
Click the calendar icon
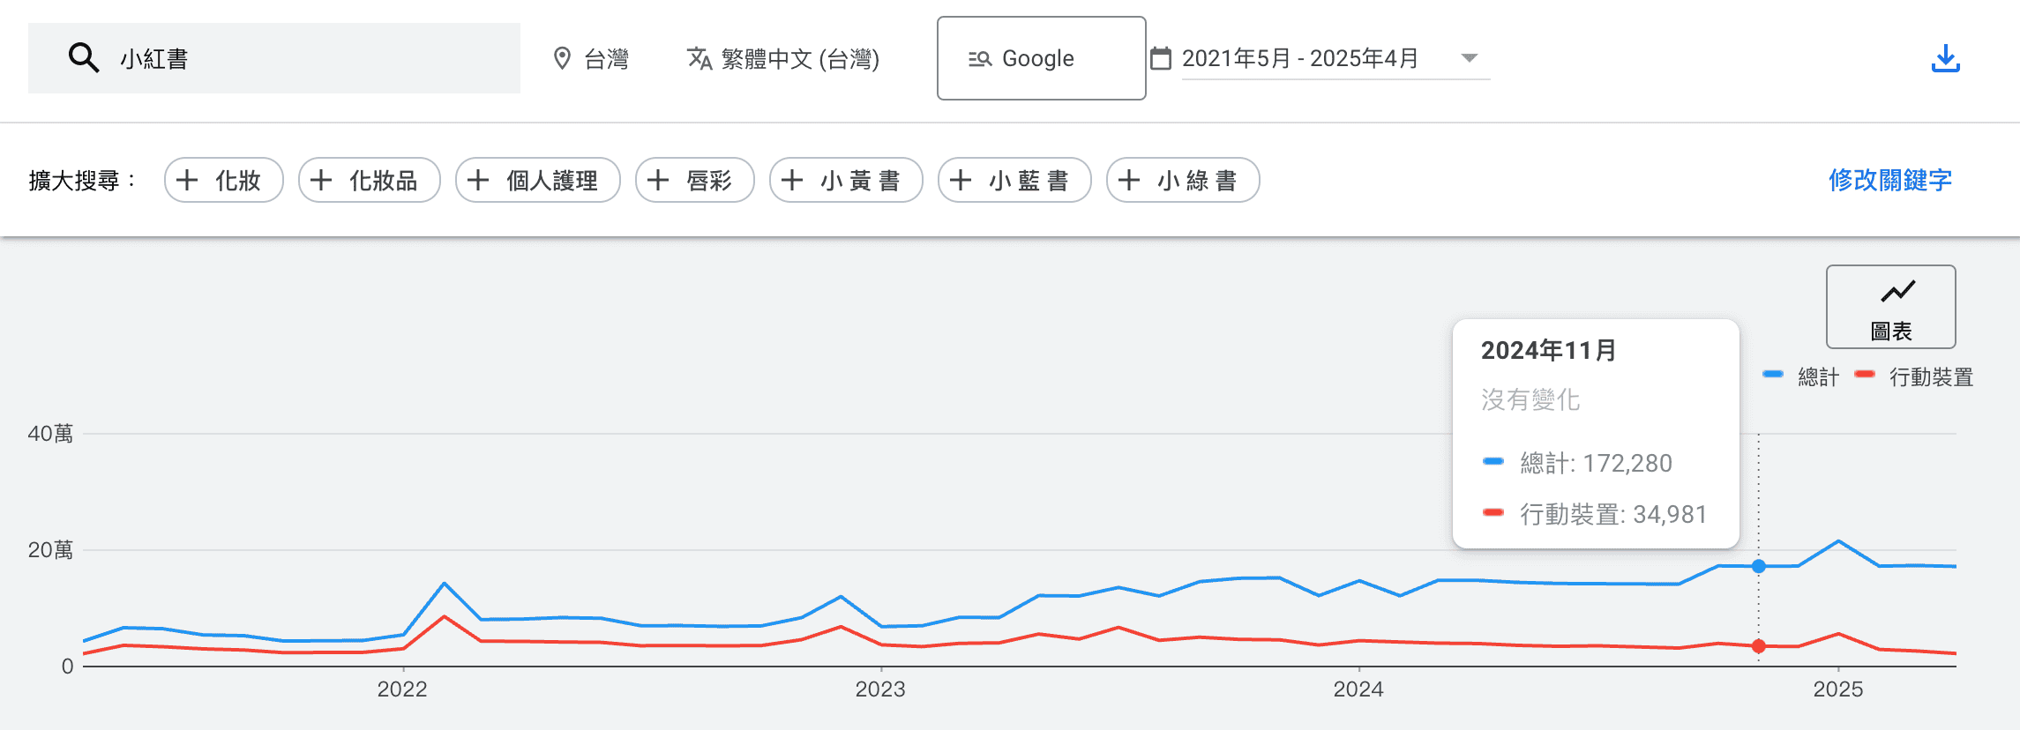pos(1161,58)
